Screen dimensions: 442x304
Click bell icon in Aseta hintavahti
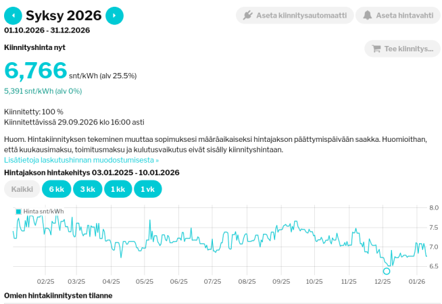pos(367,16)
